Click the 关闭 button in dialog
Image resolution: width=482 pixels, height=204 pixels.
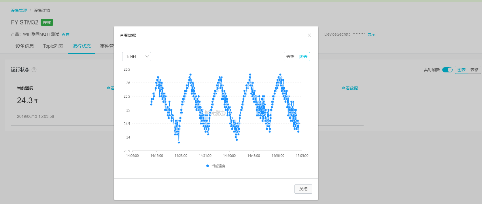click(x=303, y=189)
